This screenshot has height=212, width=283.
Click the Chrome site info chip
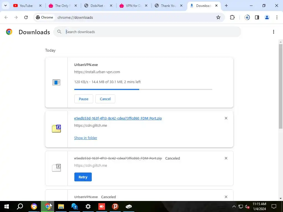click(x=44, y=17)
